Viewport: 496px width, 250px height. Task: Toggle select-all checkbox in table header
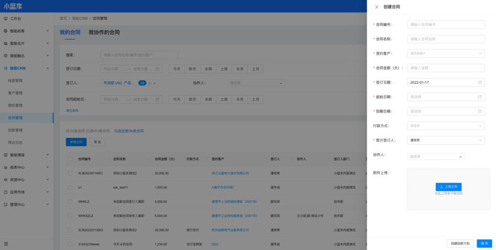70,159
